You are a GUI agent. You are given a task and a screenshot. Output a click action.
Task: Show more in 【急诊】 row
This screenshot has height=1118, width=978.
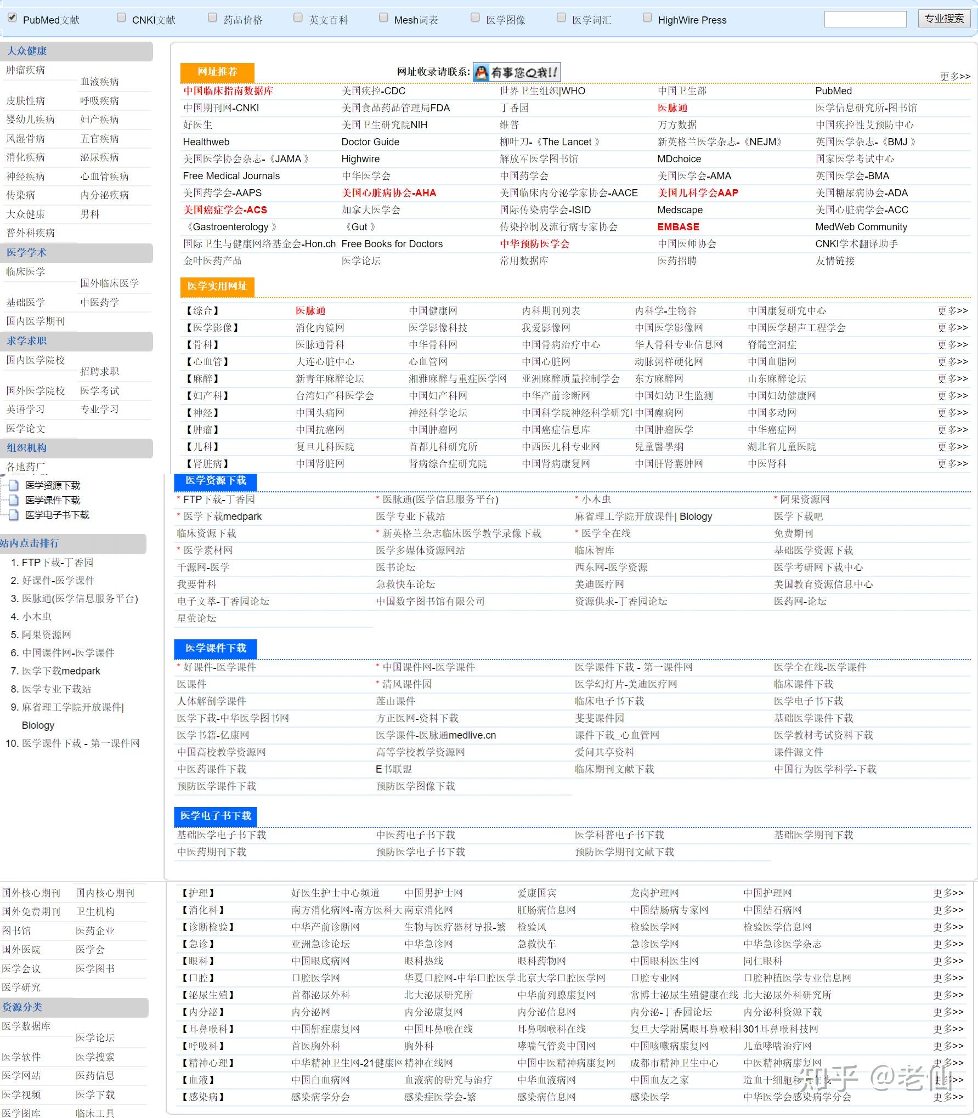point(948,944)
